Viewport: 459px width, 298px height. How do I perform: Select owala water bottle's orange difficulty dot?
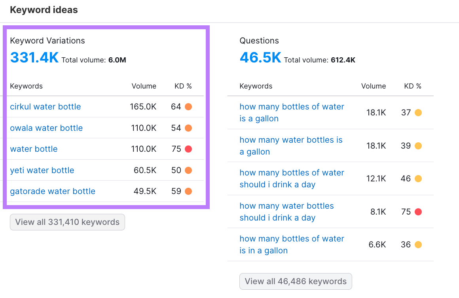click(x=189, y=128)
